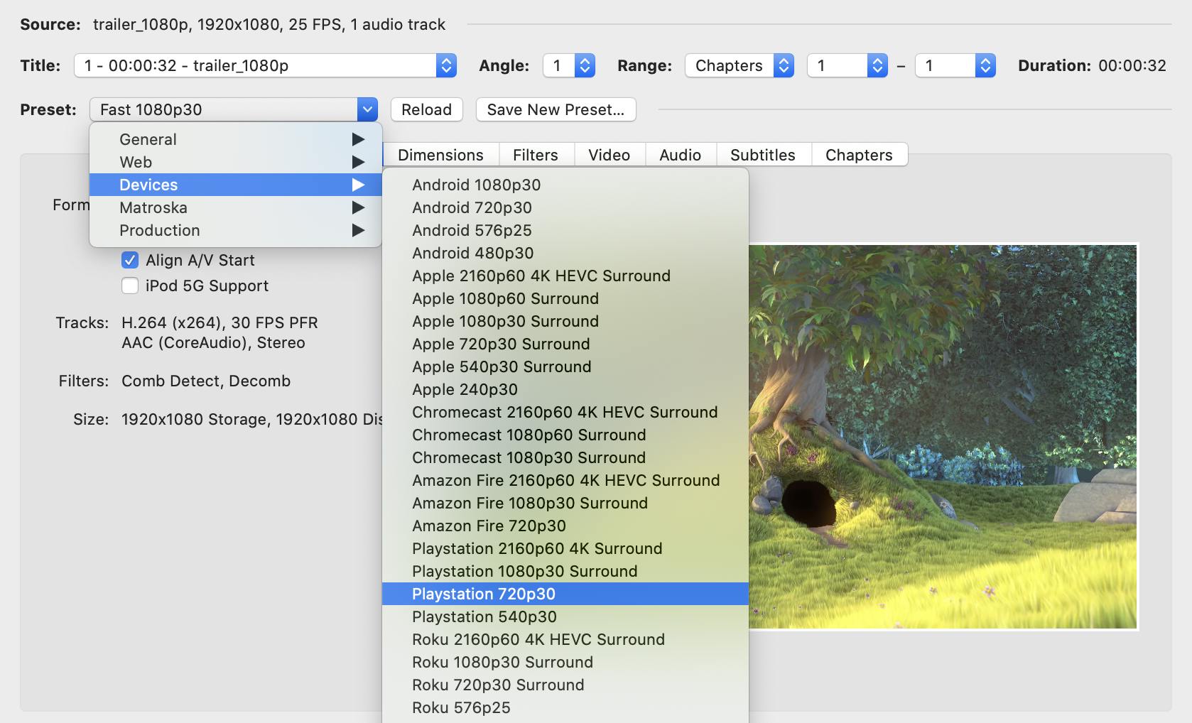Choose Apple 720p30 Surround preset
The width and height of the screenshot is (1192, 723).
coord(565,344)
